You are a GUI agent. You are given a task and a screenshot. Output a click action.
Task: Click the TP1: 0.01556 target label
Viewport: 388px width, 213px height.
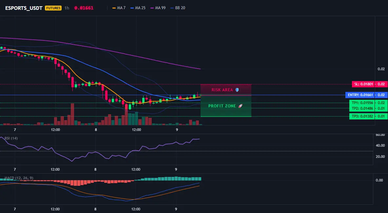[362, 103]
